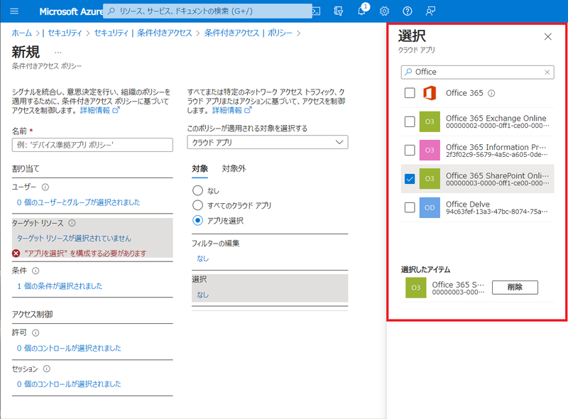
Task: Open left 詳細情報 link
Action: (99, 110)
